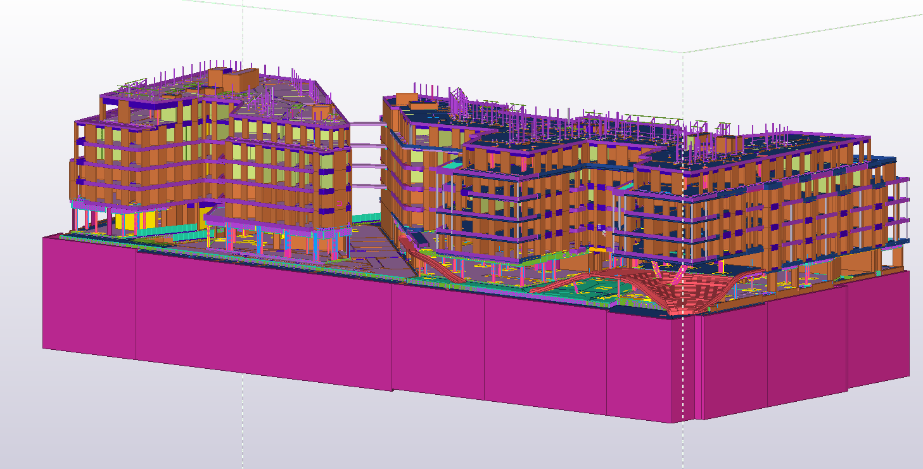Click the yellow wall under left building
Image resolution: width=923 pixels, height=469 pixels.
(x=130, y=221)
